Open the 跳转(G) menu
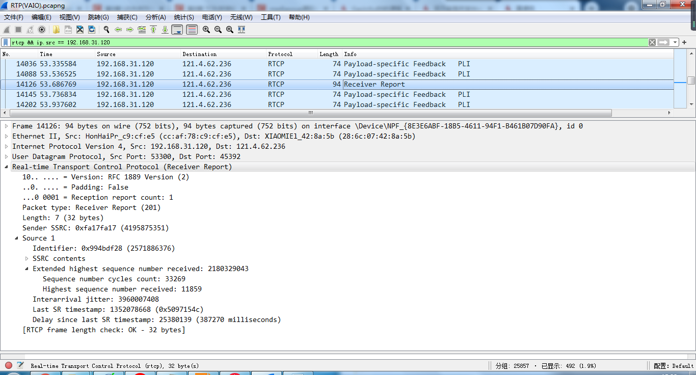 [x=98, y=17]
